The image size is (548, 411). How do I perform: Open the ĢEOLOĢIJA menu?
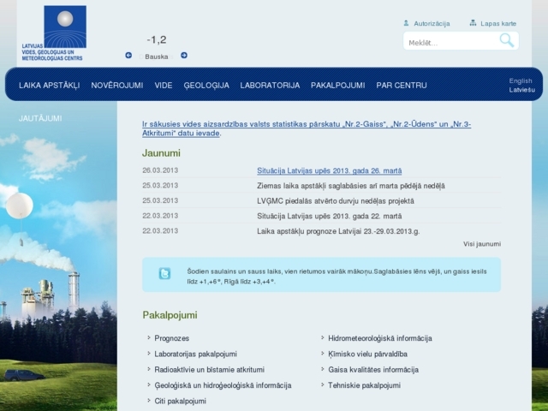[x=206, y=86]
